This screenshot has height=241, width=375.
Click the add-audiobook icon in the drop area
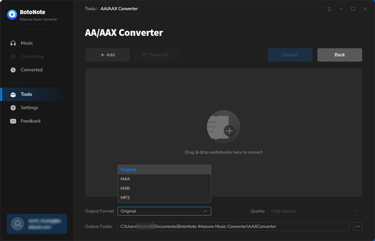pos(224,127)
